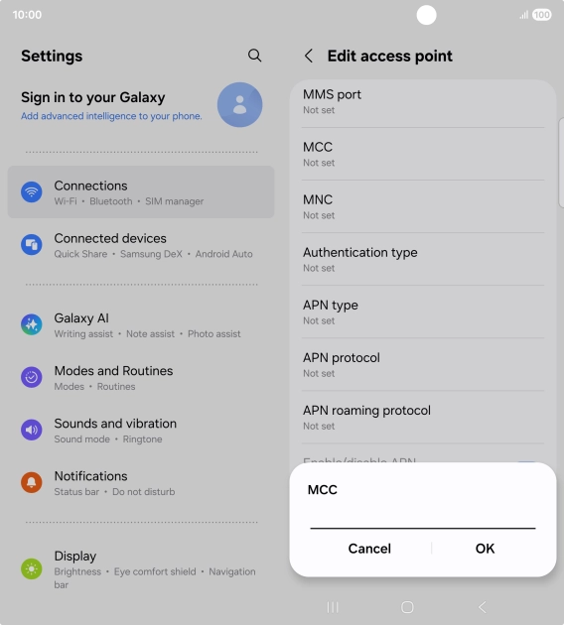Open the APN protocol setting
Image resolution: width=564 pixels, height=625 pixels.
pos(423,364)
